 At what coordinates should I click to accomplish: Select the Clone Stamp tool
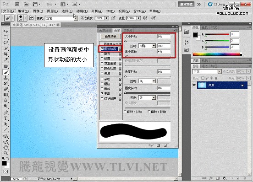pyautogui.click(x=5, y=78)
